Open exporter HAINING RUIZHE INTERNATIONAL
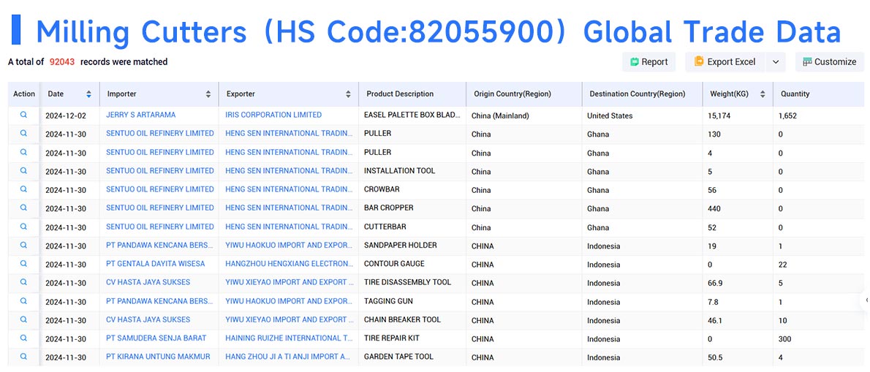Image resolution: width=870 pixels, height=372 pixels. point(289,338)
